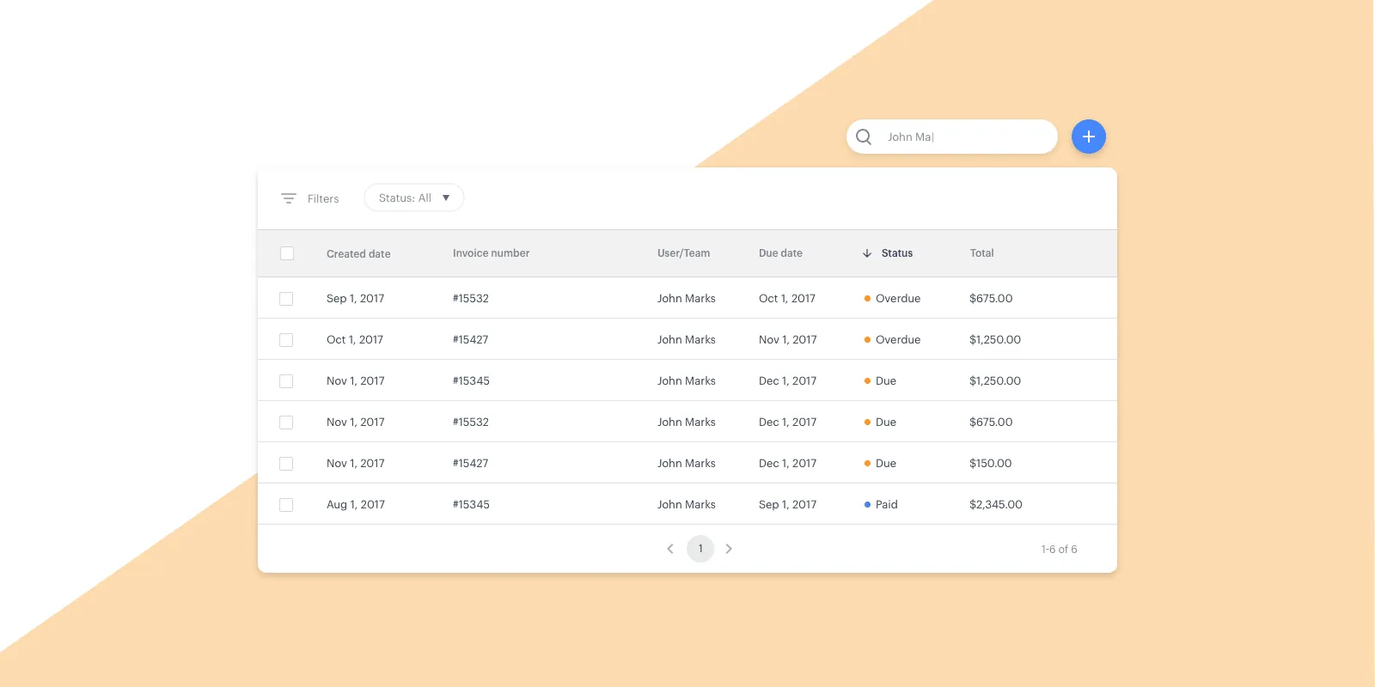
Task: Click the Filters label
Action: click(323, 198)
